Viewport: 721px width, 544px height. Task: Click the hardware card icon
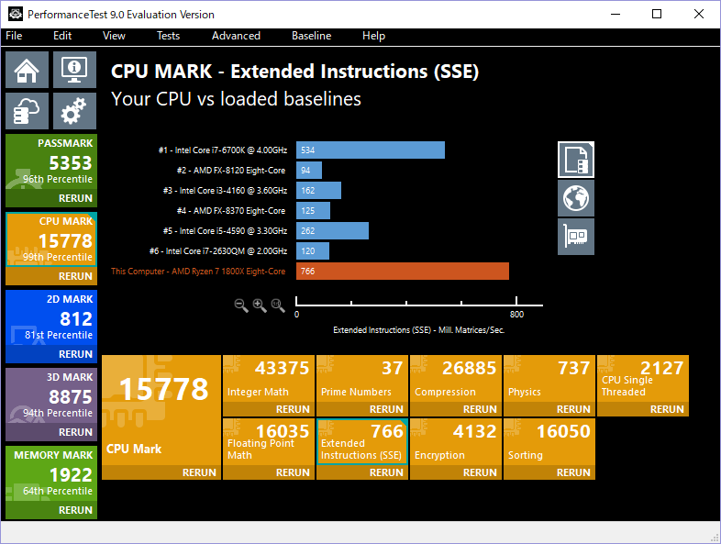tap(576, 237)
